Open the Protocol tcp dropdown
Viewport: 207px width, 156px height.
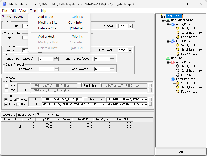click(130, 26)
